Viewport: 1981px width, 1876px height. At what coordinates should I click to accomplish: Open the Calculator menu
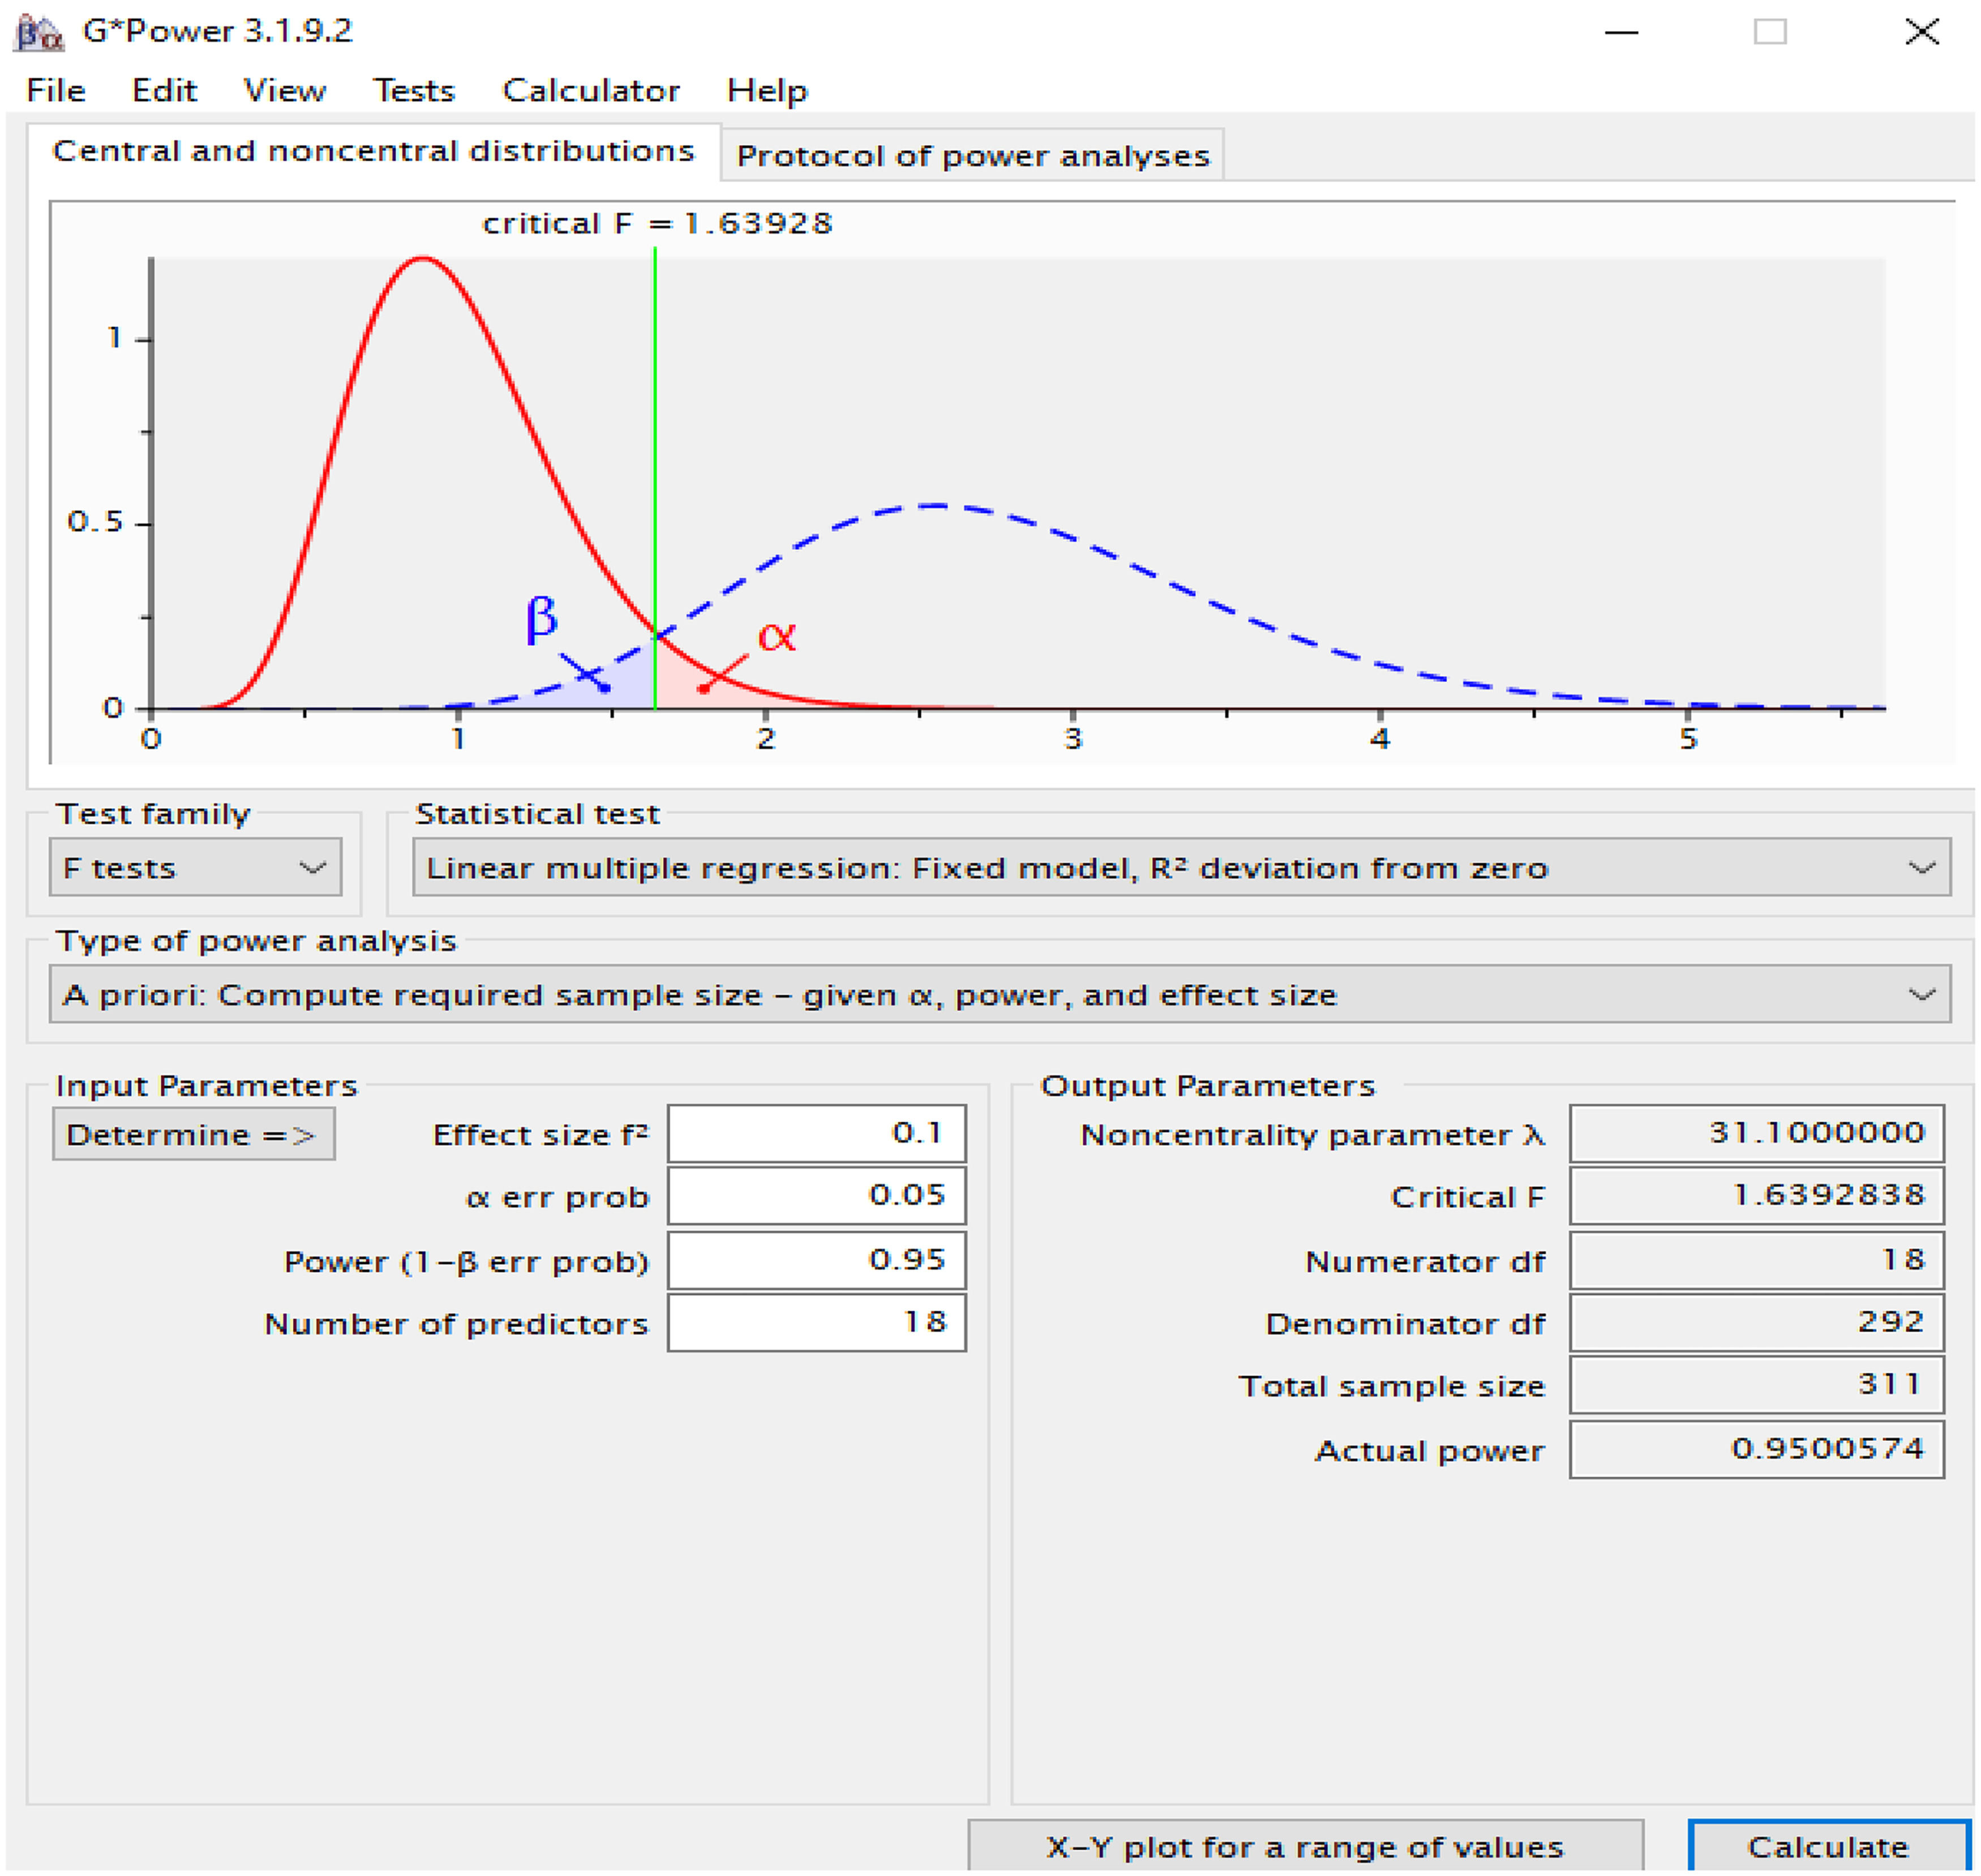point(590,91)
